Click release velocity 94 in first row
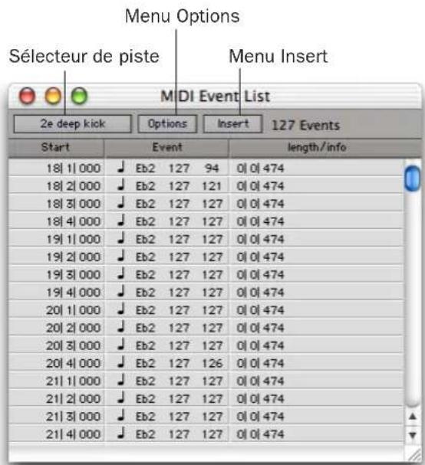The height and width of the screenshot is (465, 425). click(212, 169)
